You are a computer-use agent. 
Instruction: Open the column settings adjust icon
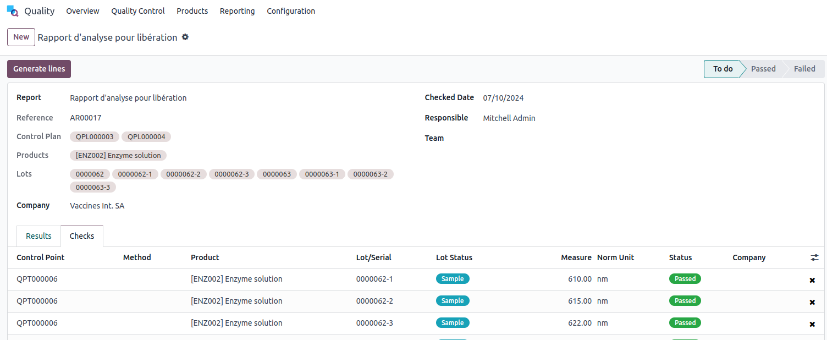click(814, 257)
